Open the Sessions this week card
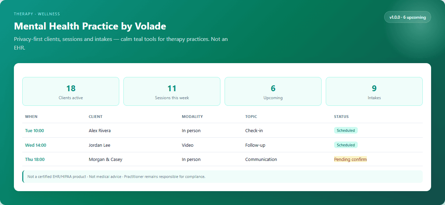 tap(172, 91)
